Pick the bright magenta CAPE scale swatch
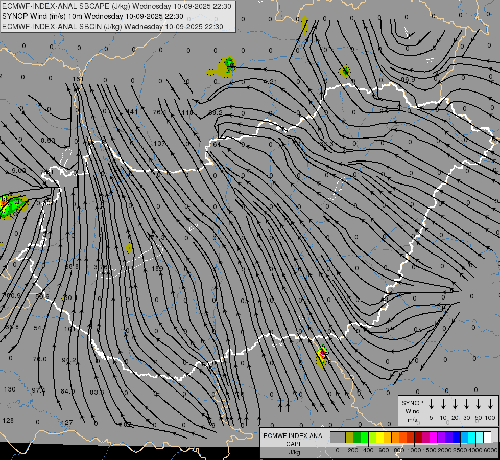The image size is (500, 460). coord(434,437)
